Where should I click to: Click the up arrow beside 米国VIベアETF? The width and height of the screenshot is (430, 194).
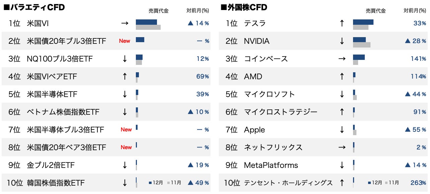click(124, 77)
